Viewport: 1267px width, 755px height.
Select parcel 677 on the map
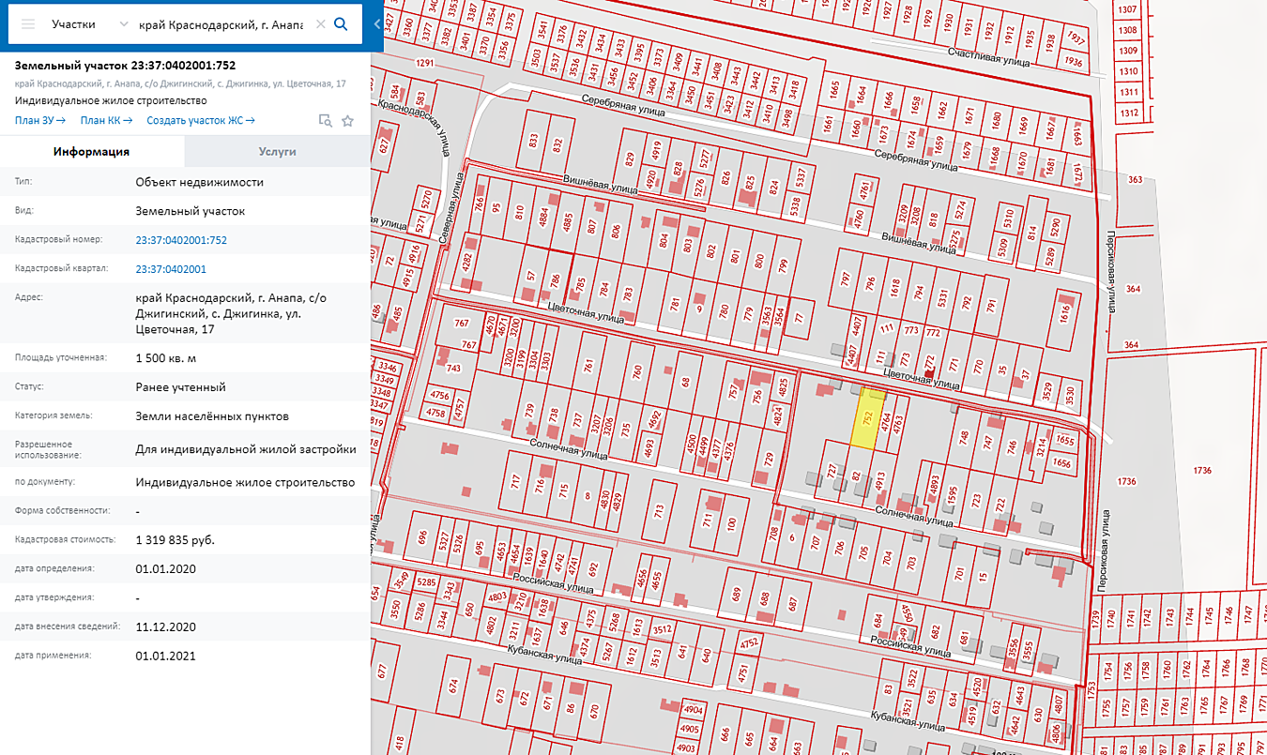pos(382,671)
